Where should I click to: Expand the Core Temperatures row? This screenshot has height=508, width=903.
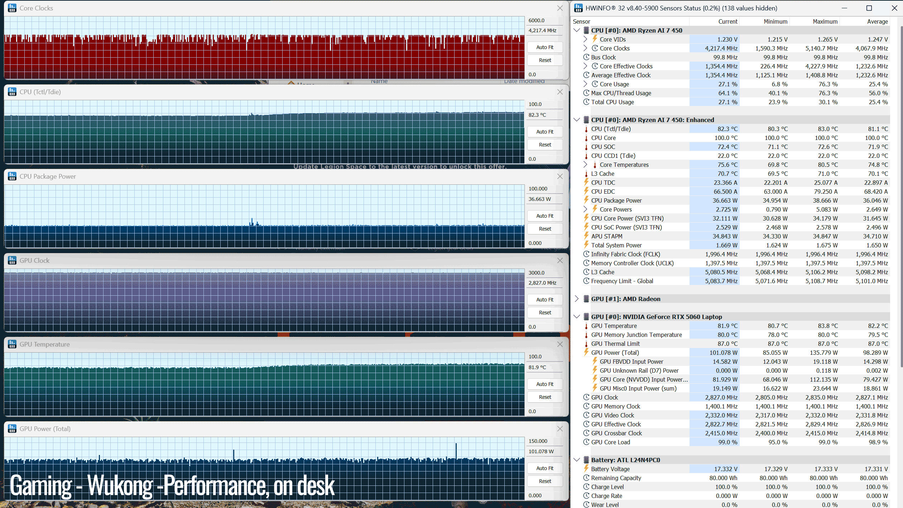tap(585, 165)
